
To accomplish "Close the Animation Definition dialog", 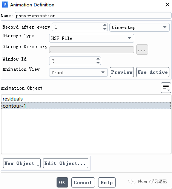I will click(167, 5).
